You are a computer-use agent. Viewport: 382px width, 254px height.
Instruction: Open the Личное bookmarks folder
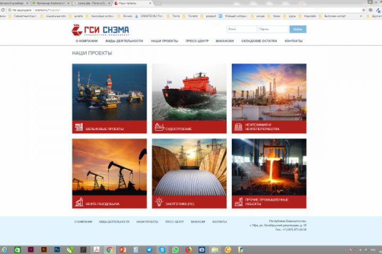click(x=125, y=16)
